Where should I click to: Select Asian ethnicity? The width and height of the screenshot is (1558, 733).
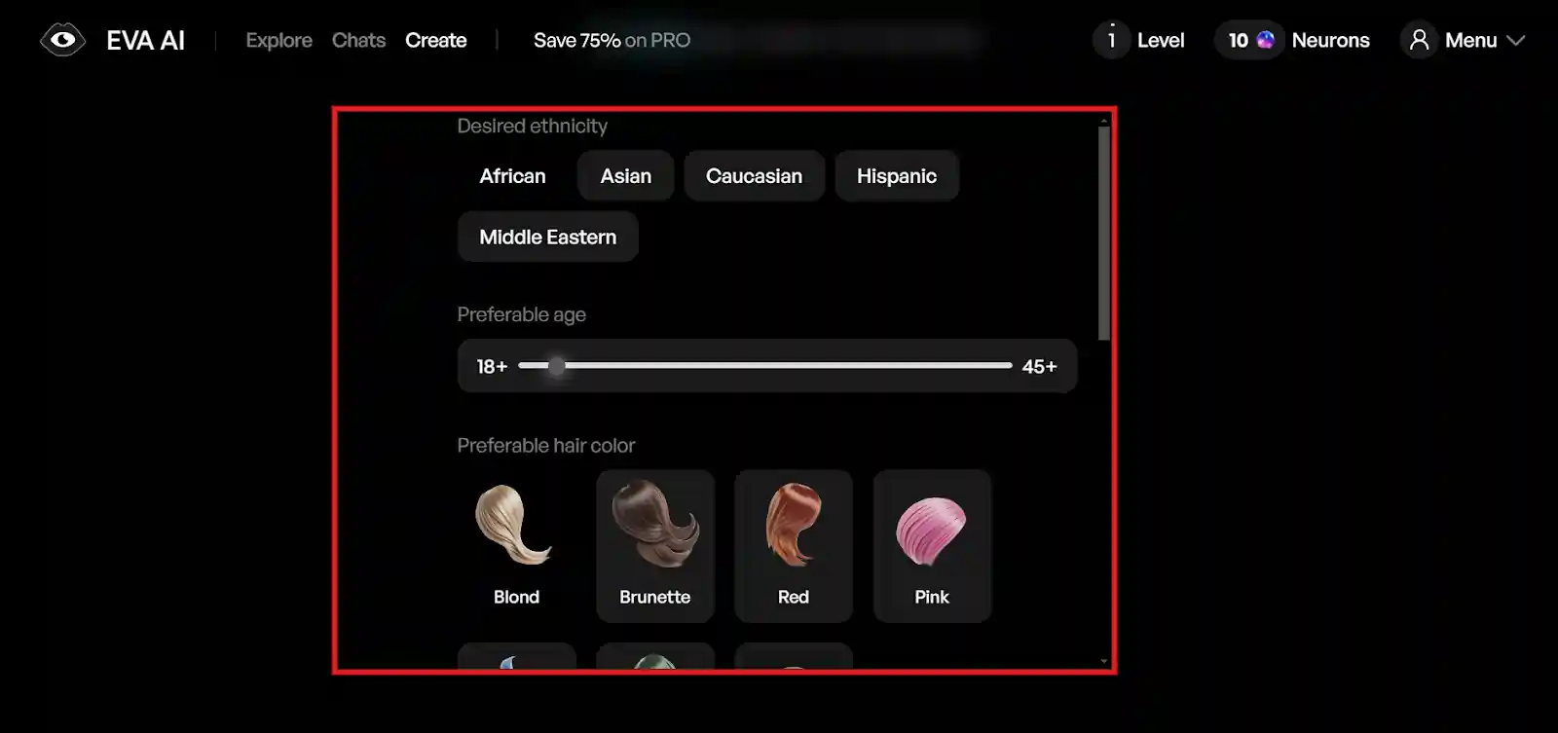pos(625,176)
